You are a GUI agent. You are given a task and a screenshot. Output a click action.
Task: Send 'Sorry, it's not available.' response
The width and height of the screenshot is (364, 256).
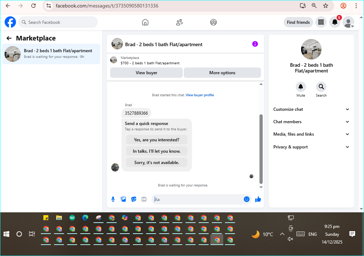pyautogui.click(x=157, y=163)
